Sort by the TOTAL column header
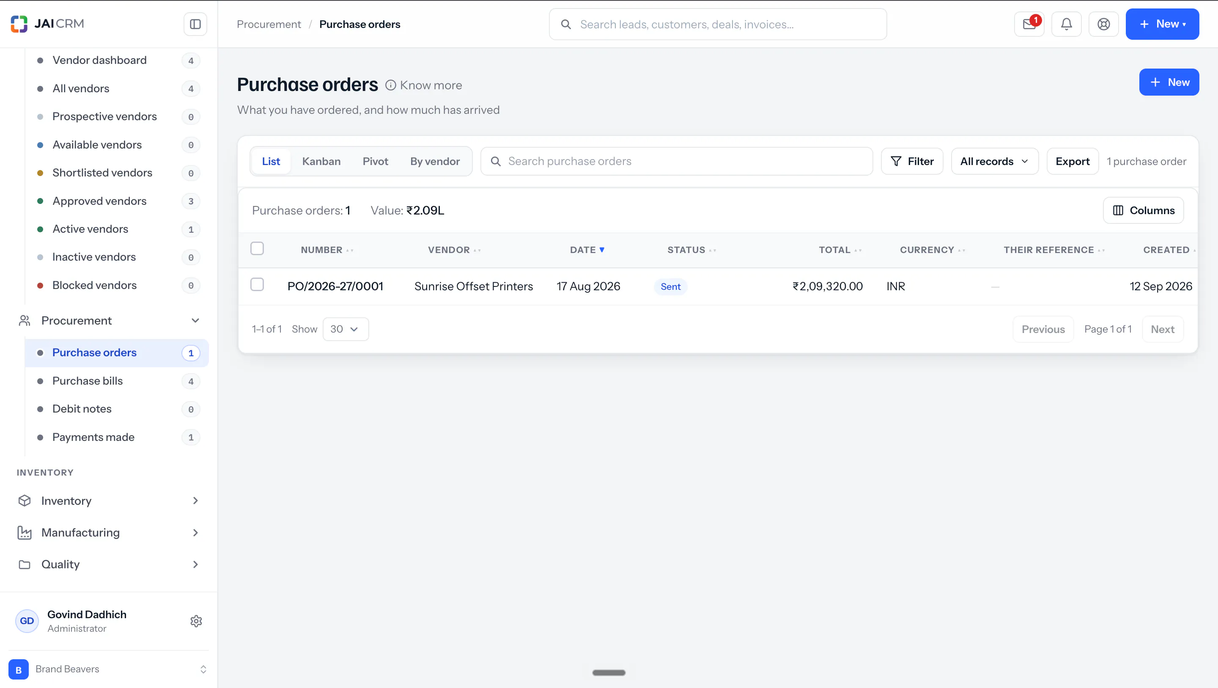 pos(840,250)
